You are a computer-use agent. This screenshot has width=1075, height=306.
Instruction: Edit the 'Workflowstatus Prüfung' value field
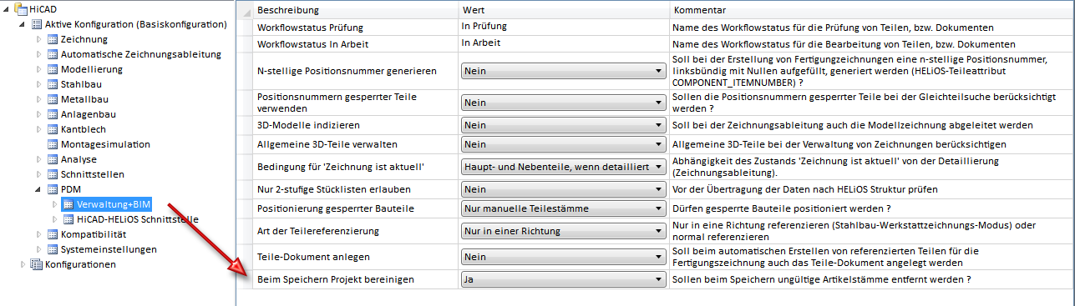click(x=563, y=27)
